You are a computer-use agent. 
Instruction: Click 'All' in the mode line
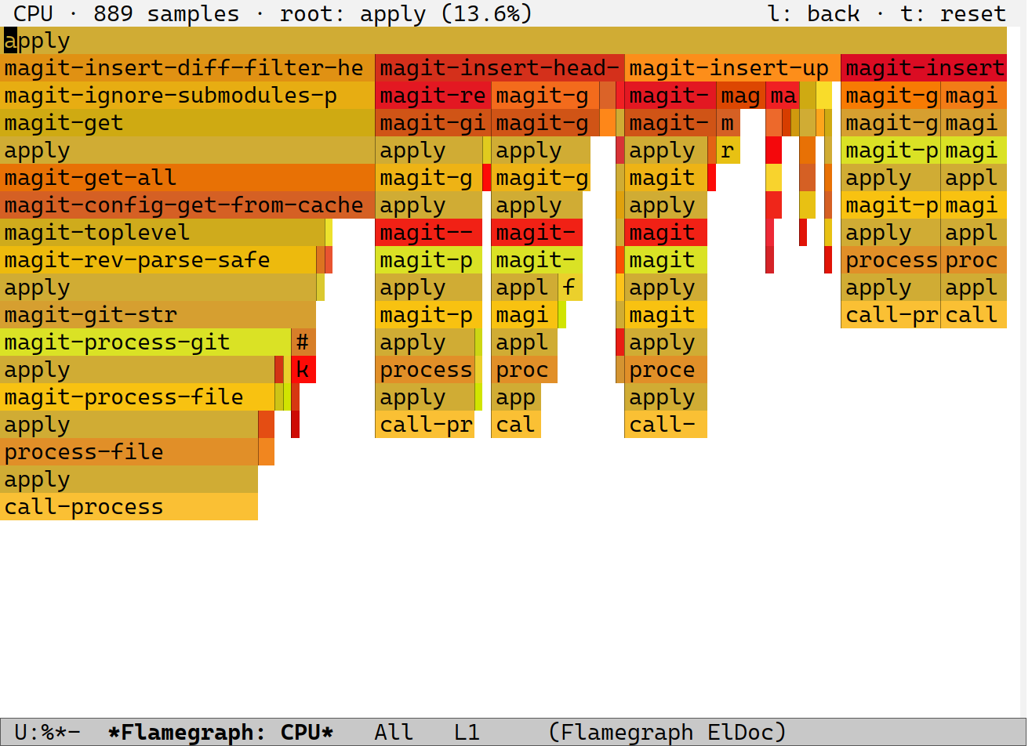coord(394,733)
